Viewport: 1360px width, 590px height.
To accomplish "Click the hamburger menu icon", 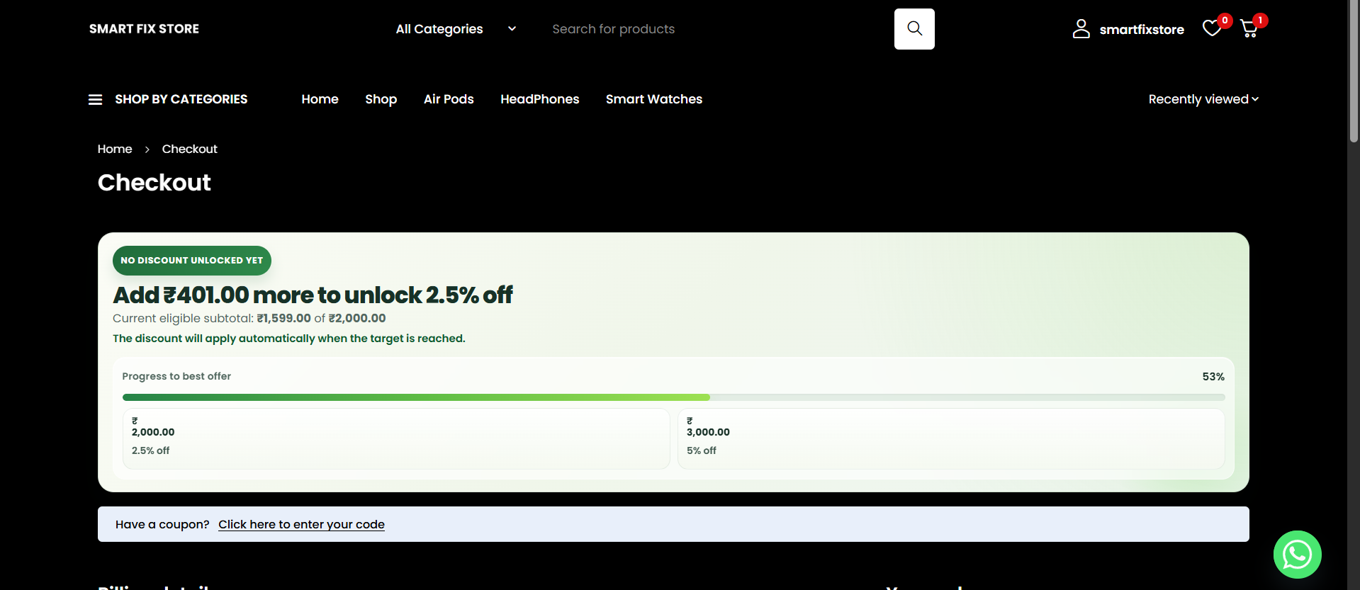I will tap(95, 100).
